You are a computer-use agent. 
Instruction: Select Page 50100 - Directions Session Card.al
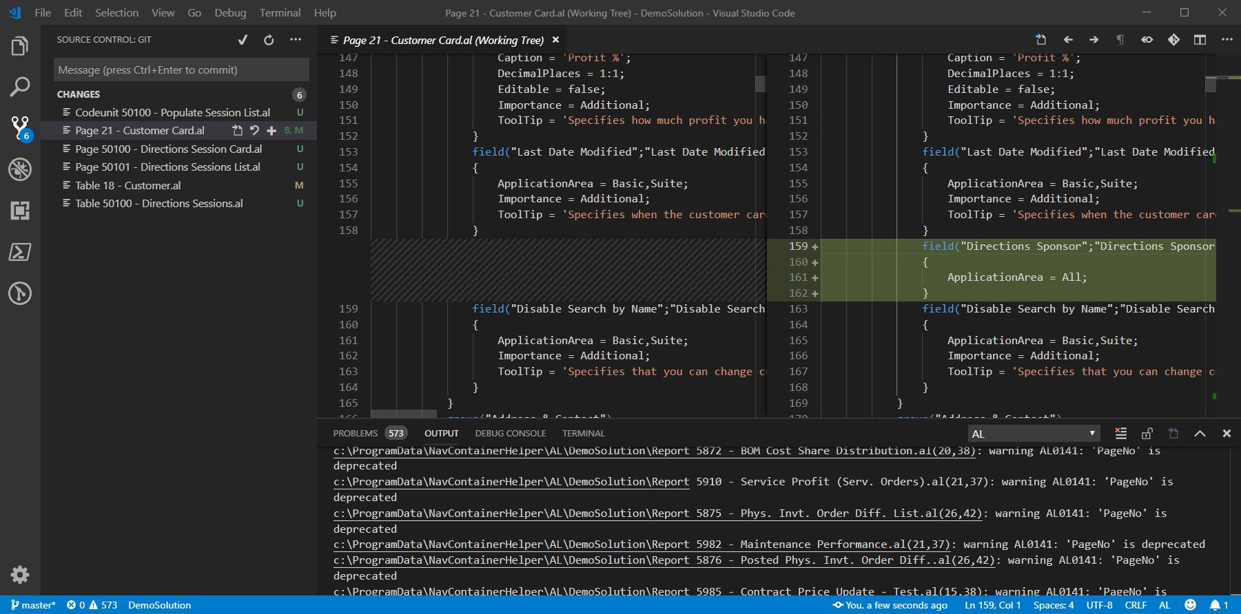pos(179,149)
